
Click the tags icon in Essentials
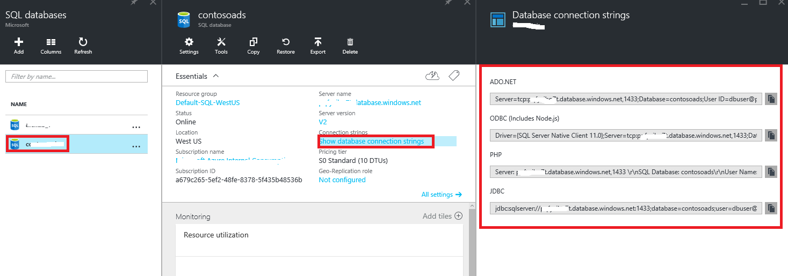click(x=454, y=76)
